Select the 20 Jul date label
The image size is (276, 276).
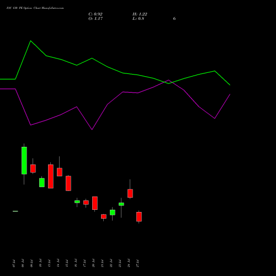pos(94,263)
